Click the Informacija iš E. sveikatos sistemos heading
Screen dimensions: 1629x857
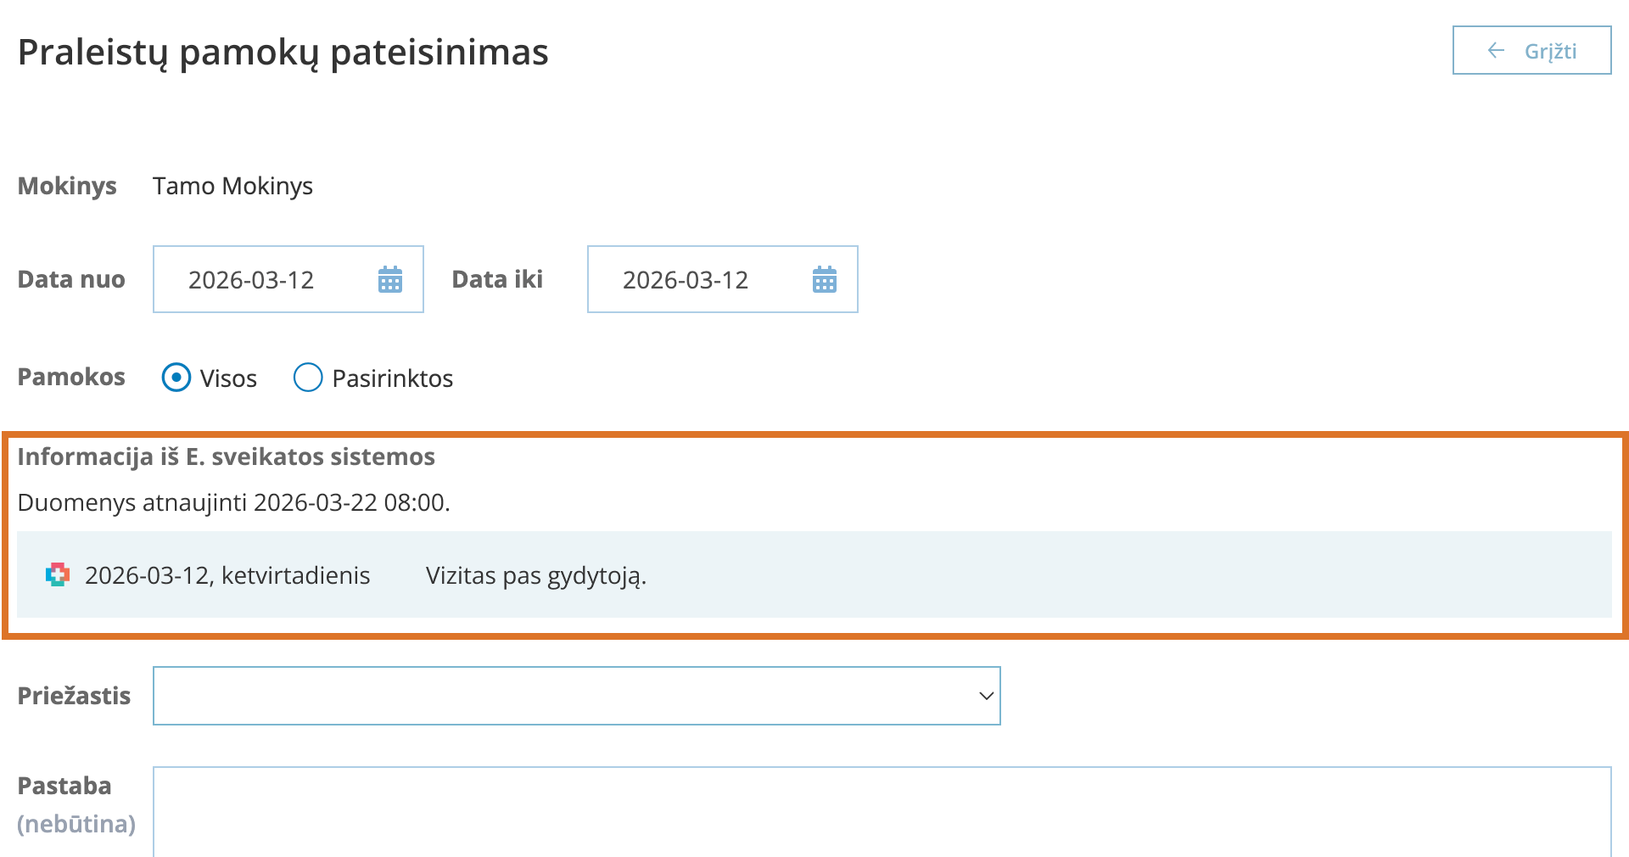tap(226, 457)
